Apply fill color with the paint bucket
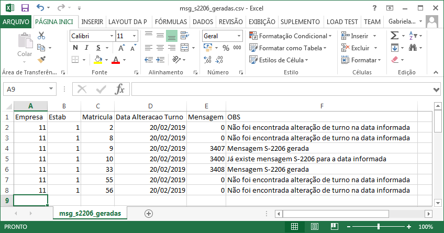Image resolution: width=444 pixels, height=233 pixels. tap(98, 60)
